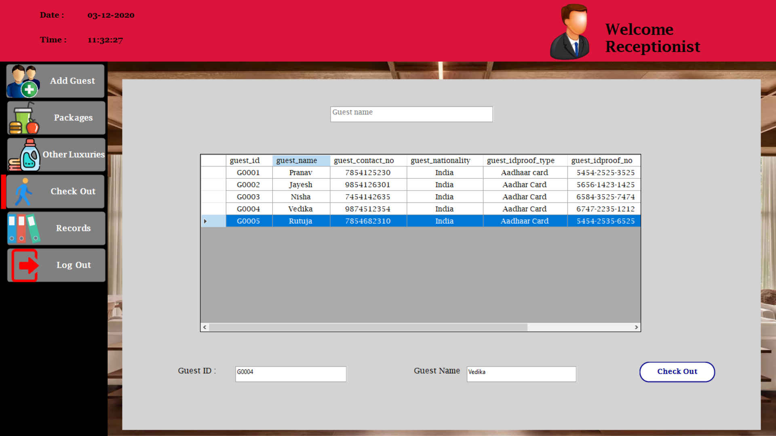Click the guest_nationality column header
Viewport: 776px width, 436px height.
pyautogui.click(x=440, y=160)
